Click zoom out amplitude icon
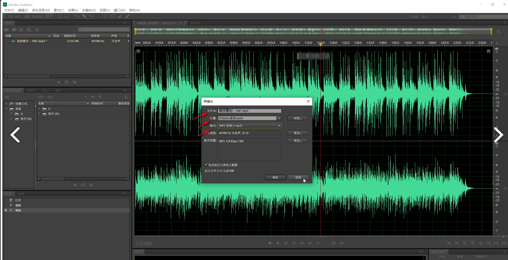 [457, 243]
